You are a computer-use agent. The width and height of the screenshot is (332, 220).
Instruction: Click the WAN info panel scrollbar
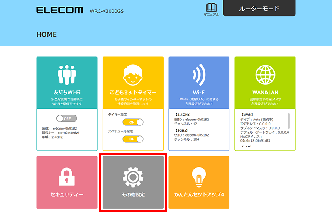[x=288, y=121]
